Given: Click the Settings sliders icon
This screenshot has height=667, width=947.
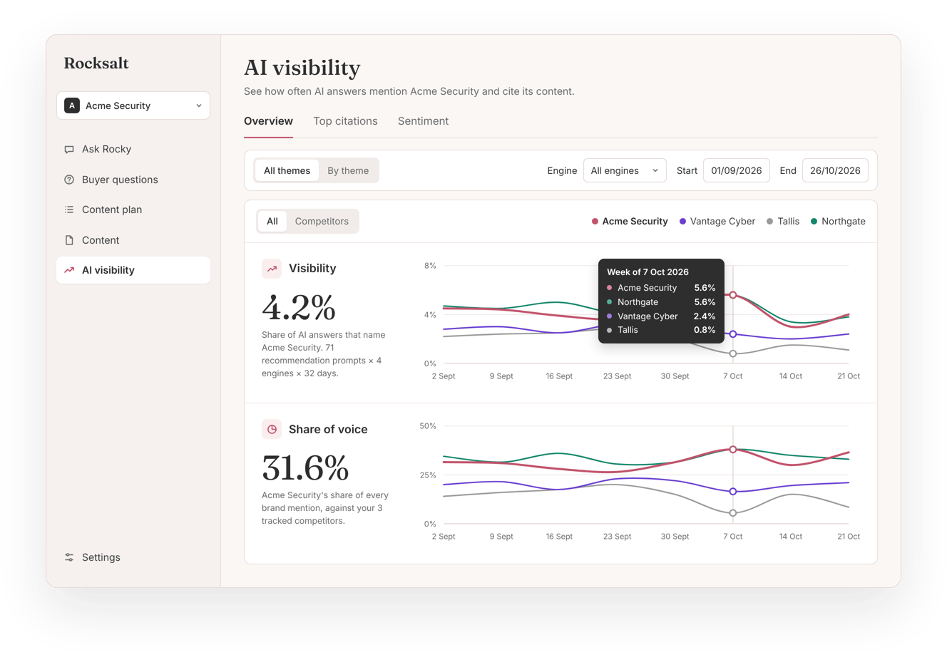Looking at the screenshot, I should [69, 557].
